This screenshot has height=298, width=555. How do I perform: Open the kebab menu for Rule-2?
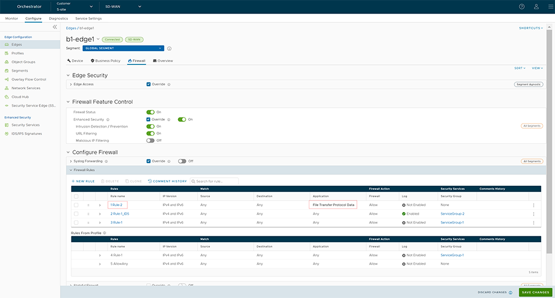[x=534, y=205]
